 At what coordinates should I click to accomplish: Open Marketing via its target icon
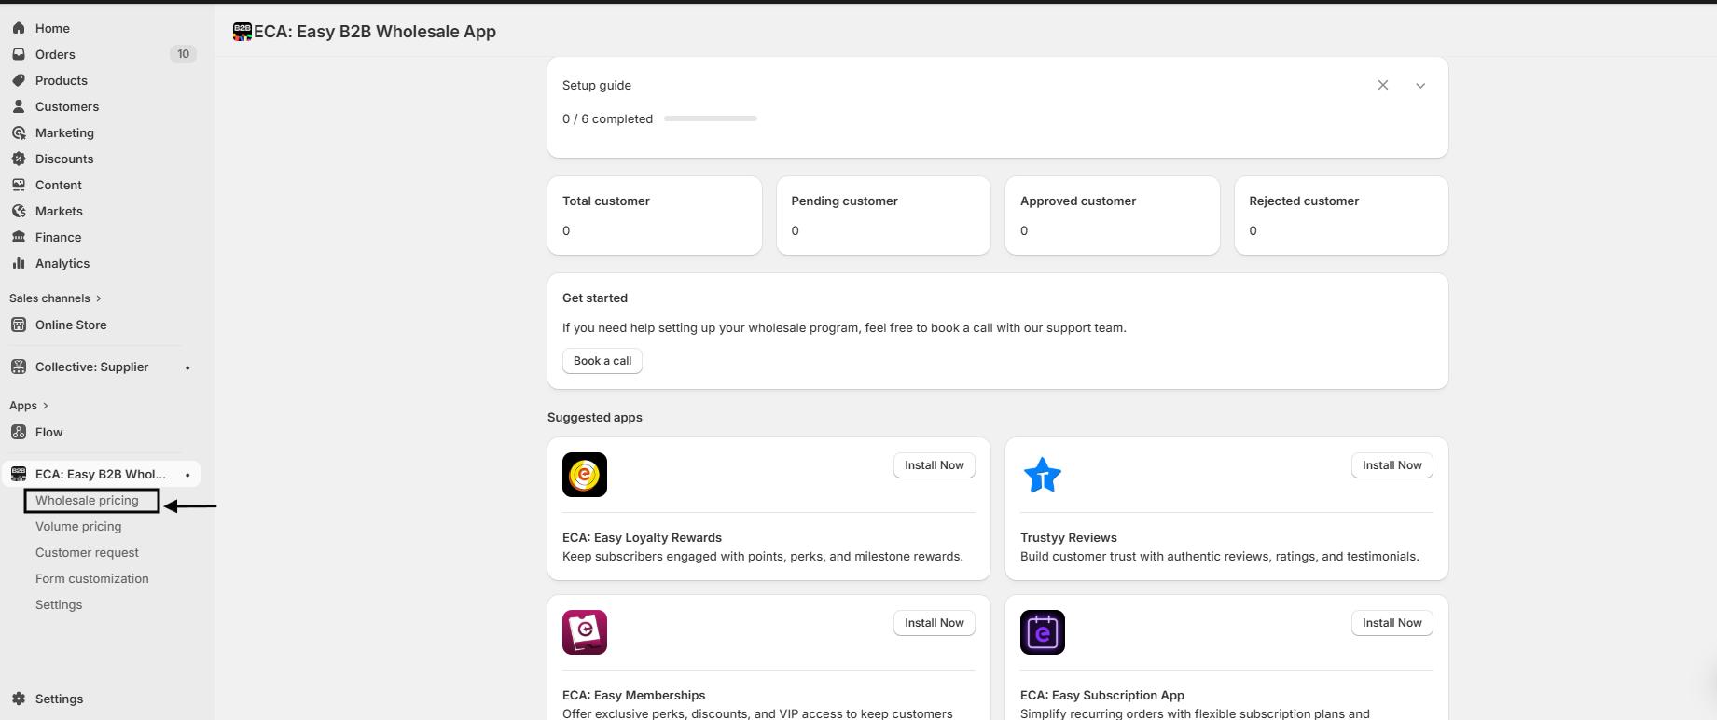click(19, 132)
